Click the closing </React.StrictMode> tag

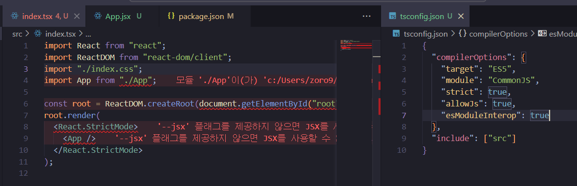click(98, 150)
